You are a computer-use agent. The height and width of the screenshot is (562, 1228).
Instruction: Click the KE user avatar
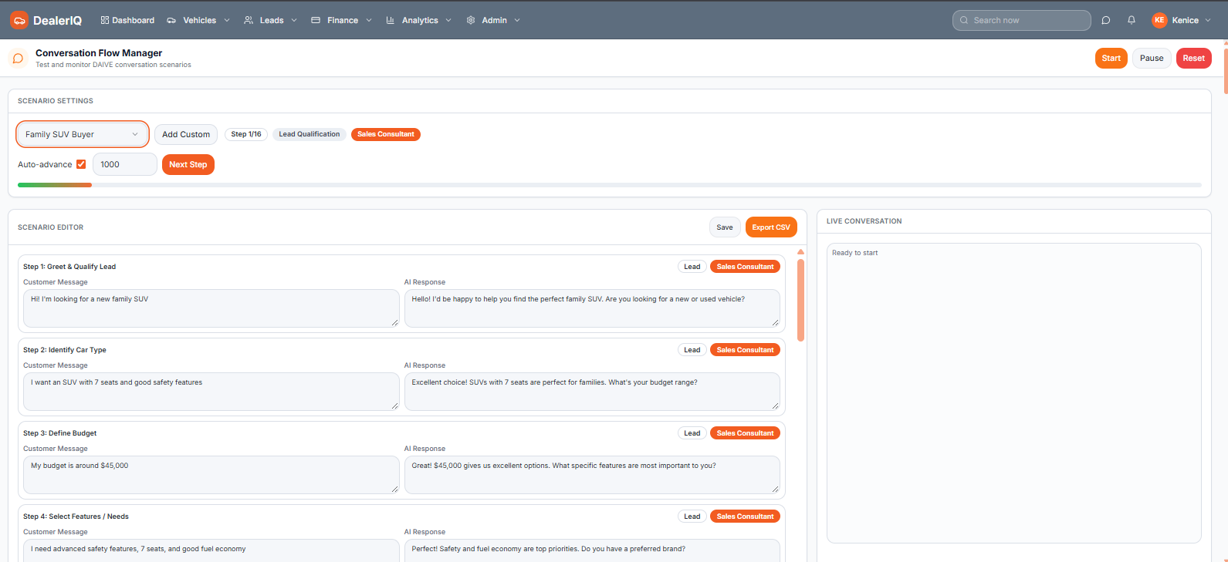1159,20
